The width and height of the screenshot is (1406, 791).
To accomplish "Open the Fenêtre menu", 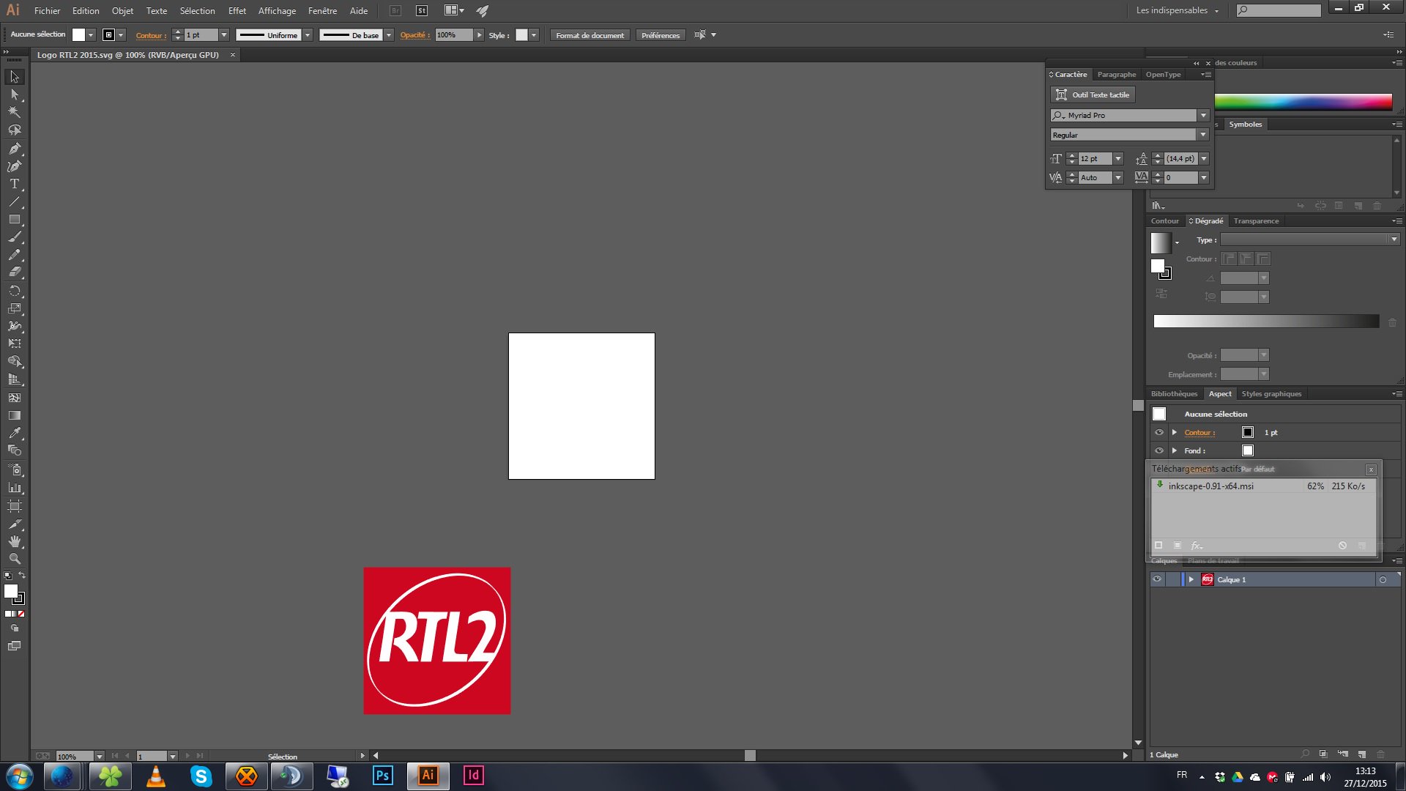I will [322, 11].
